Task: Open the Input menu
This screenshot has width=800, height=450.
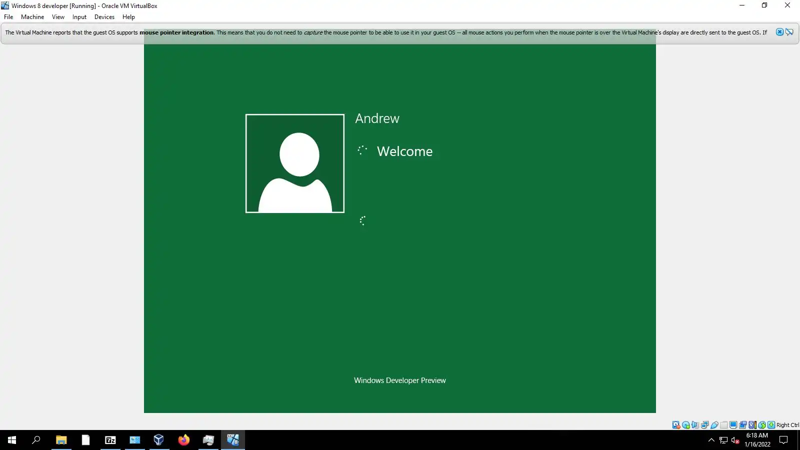Action: [79, 17]
